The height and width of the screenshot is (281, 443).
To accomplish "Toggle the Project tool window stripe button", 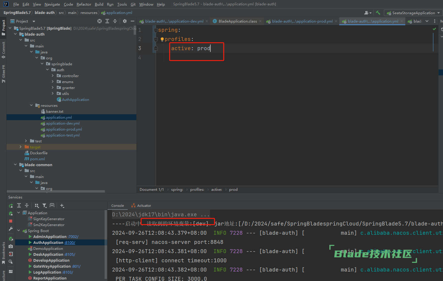I will 4,28.
